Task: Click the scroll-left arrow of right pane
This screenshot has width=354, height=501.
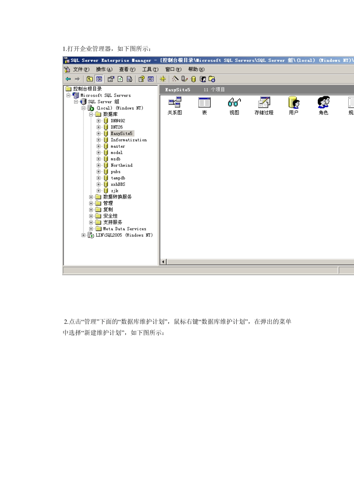Action: coord(163,262)
